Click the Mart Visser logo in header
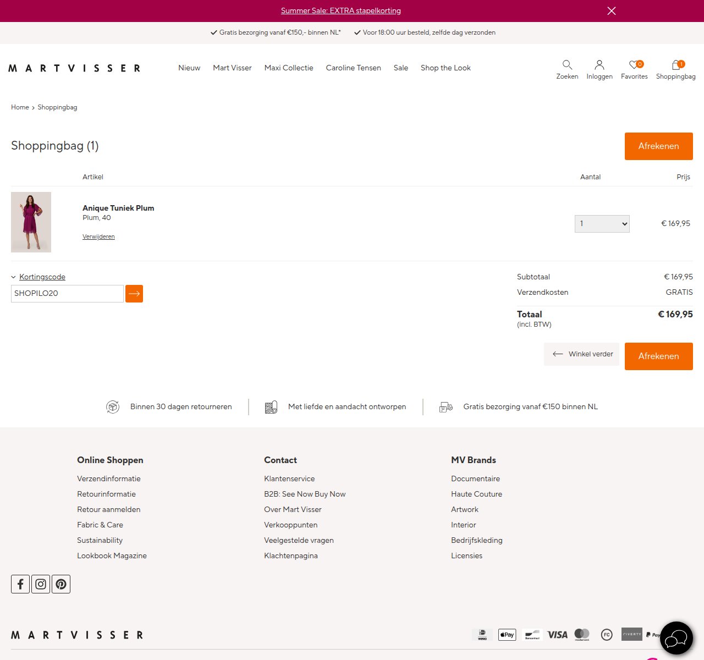704x660 pixels. [74, 68]
